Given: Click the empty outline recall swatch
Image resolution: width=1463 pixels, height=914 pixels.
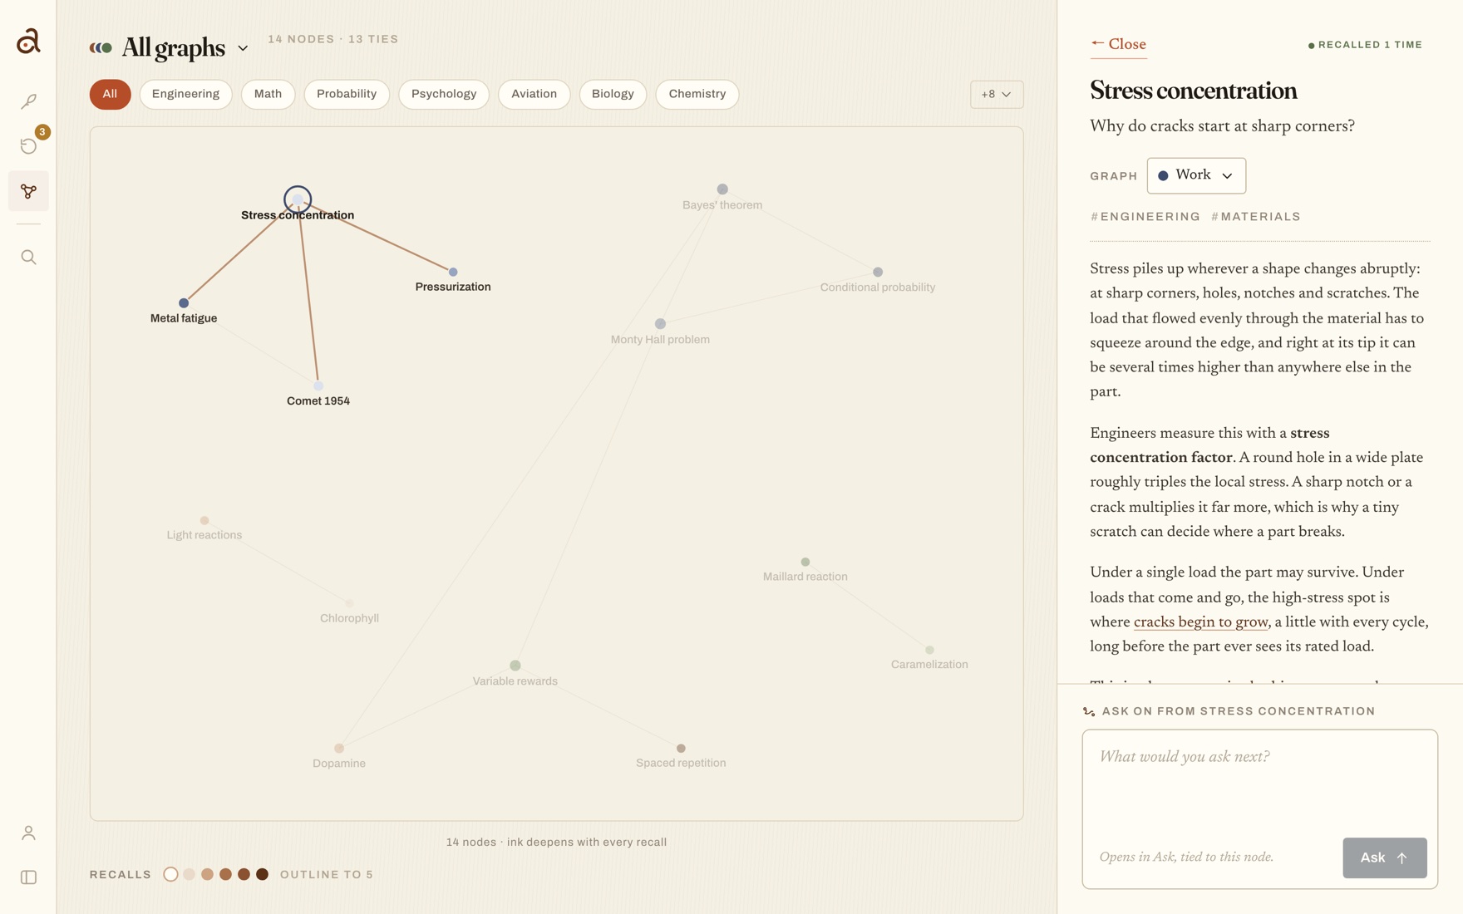Looking at the screenshot, I should pos(170,874).
